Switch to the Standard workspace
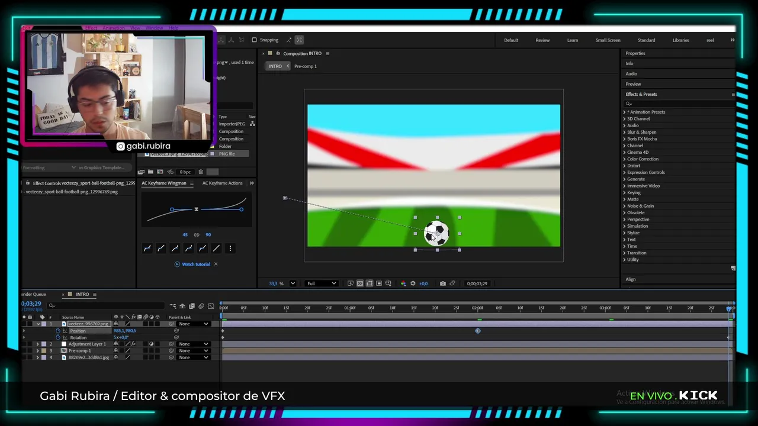The width and height of the screenshot is (758, 426). [646, 40]
